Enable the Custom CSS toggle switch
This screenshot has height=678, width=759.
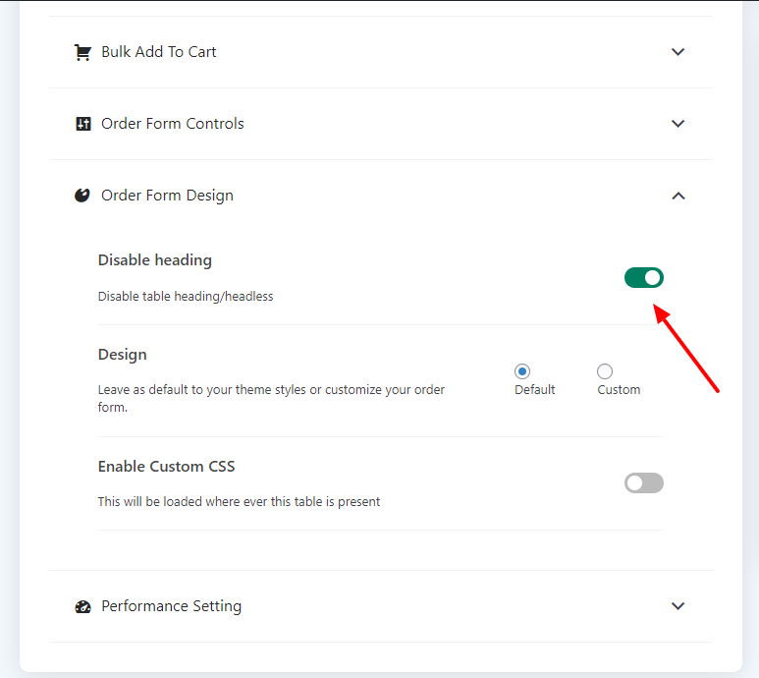point(644,482)
